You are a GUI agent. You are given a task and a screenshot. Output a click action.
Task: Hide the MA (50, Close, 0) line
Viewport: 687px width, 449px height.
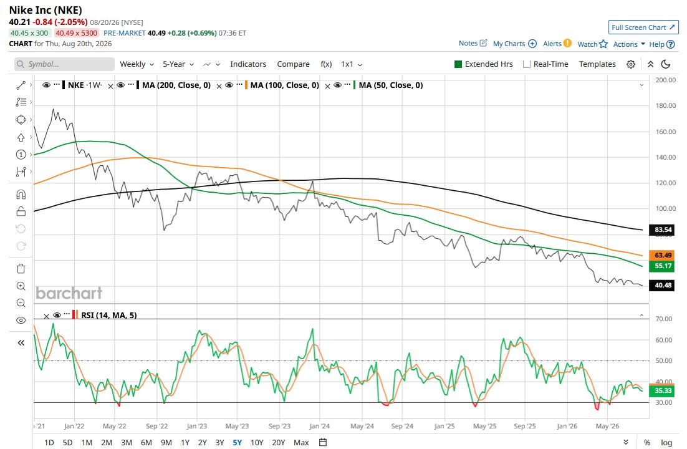tap(337, 85)
